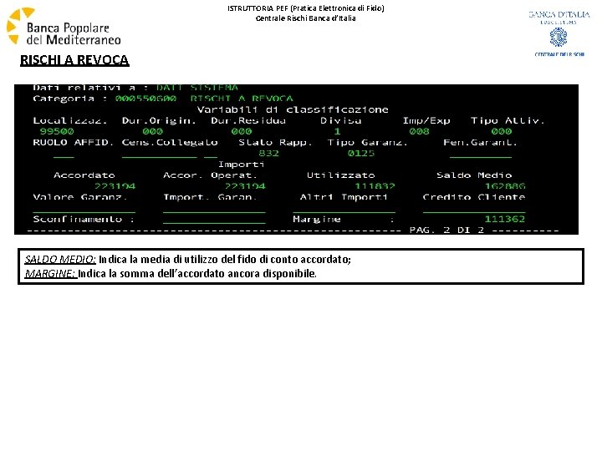Click the Variabili di classificazione header

coord(293,109)
